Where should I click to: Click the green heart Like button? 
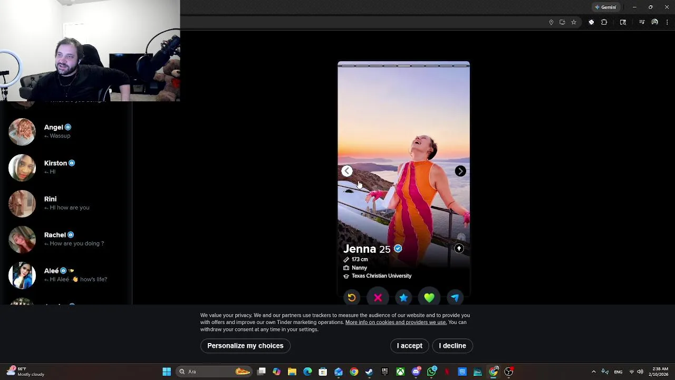pos(429,298)
